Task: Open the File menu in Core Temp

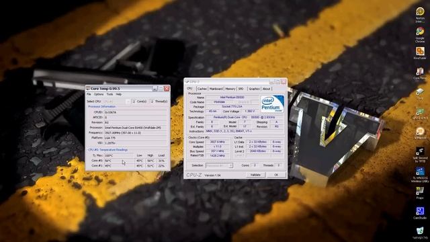Action: 89,94
